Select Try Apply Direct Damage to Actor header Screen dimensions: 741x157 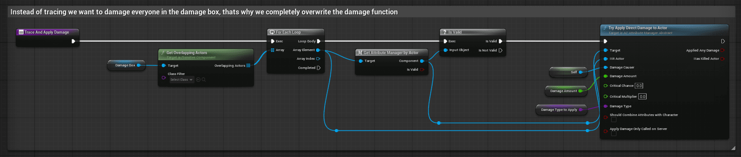point(664,30)
